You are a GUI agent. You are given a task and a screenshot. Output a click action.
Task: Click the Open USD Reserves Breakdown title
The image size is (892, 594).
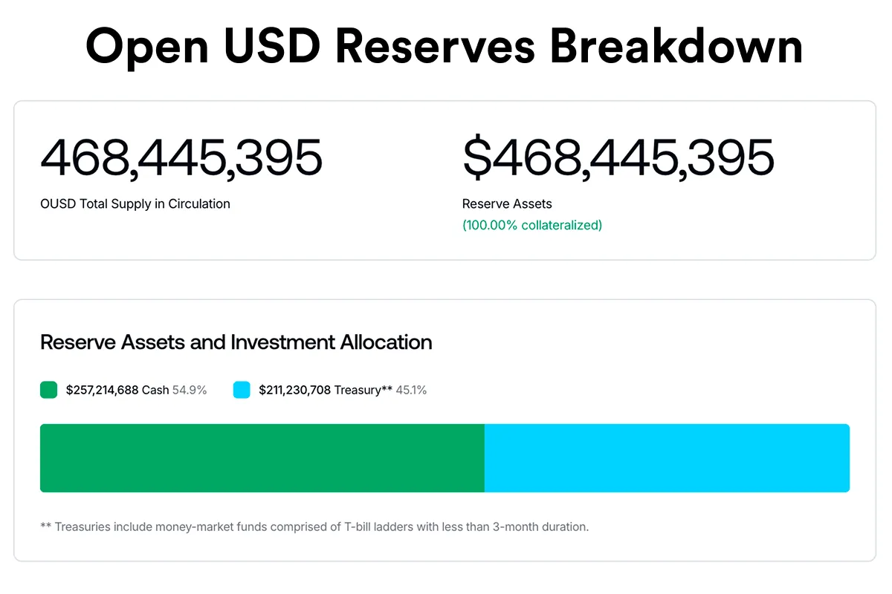click(x=445, y=45)
